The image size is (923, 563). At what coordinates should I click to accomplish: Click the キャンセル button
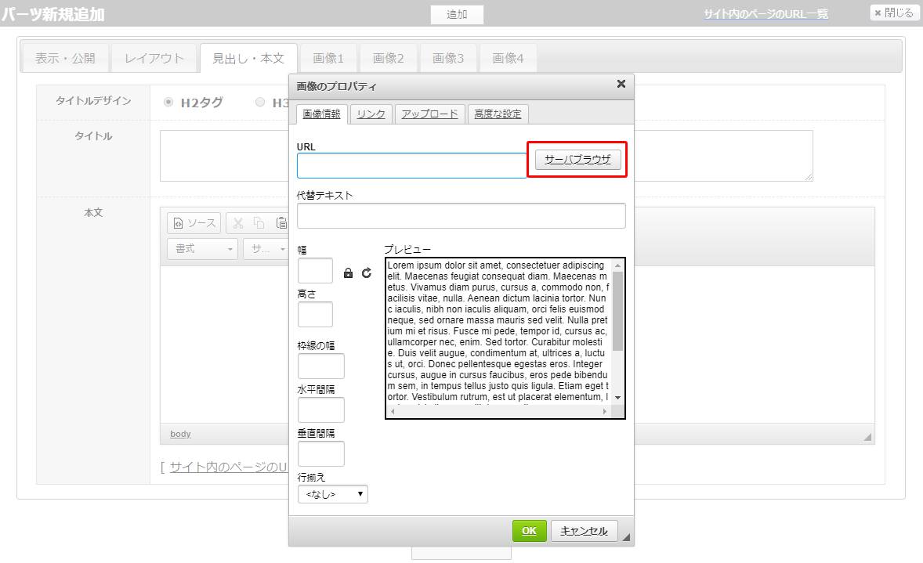click(584, 531)
